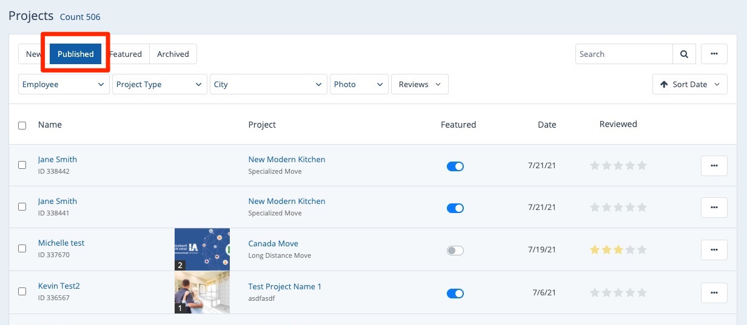Open row actions for Jane Smith ID 338441
The width and height of the screenshot is (747, 325).
(x=714, y=208)
